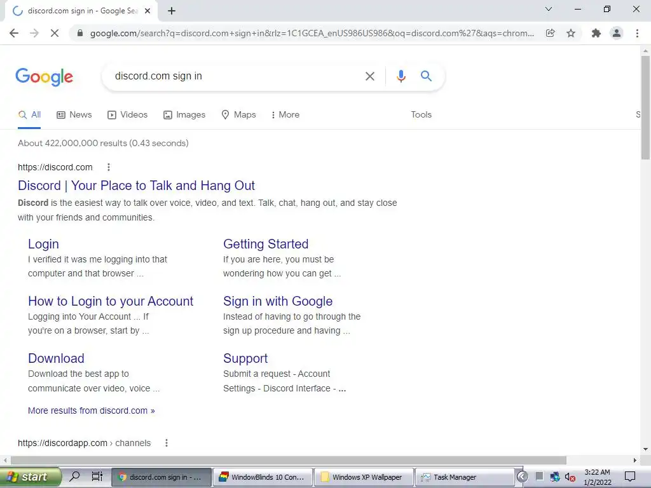Switch to the News tab
The height and width of the screenshot is (488, 651).
point(74,115)
